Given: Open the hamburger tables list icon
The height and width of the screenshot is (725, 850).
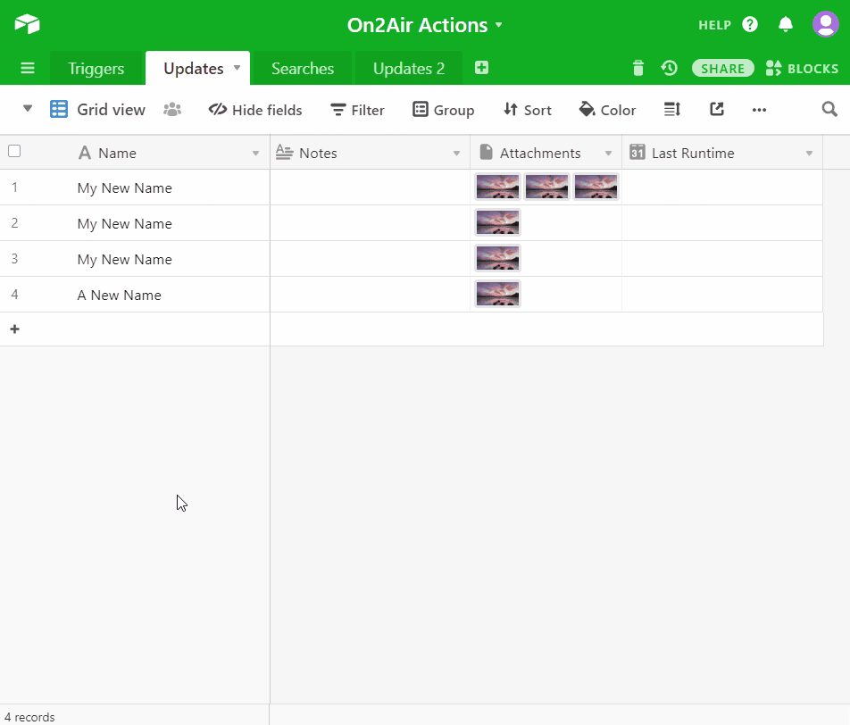Looking at the screenshot, I should (28, 68).
